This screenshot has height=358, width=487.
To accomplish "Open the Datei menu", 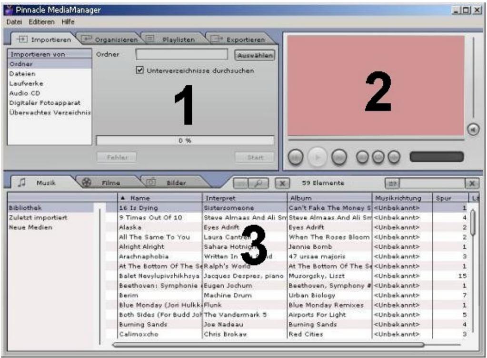I will [x=14, y=22].
